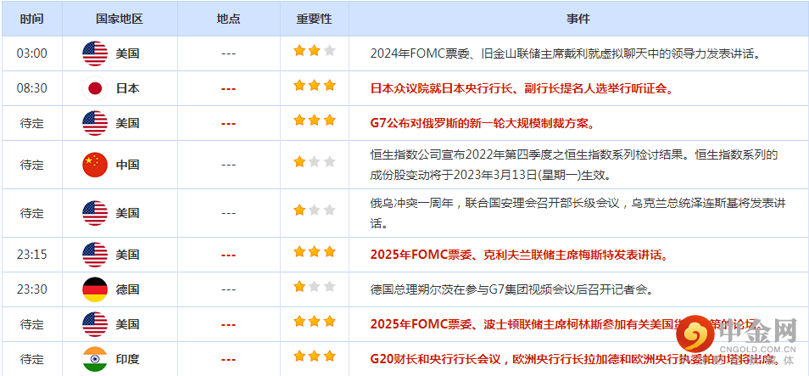Select the Germany flag icon
This screenshot has height=376, width=809.
95,289
